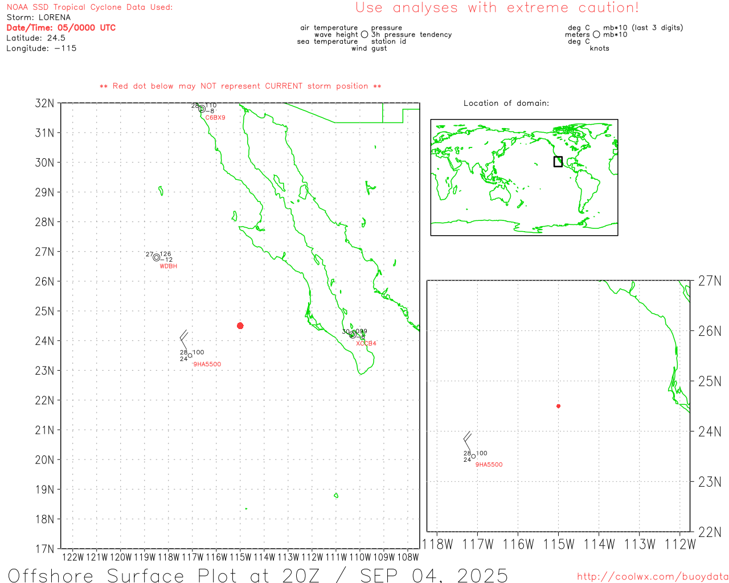The image size is (729, 583).
Task: Click the 'knots' units label
Action: coord(599,48)
